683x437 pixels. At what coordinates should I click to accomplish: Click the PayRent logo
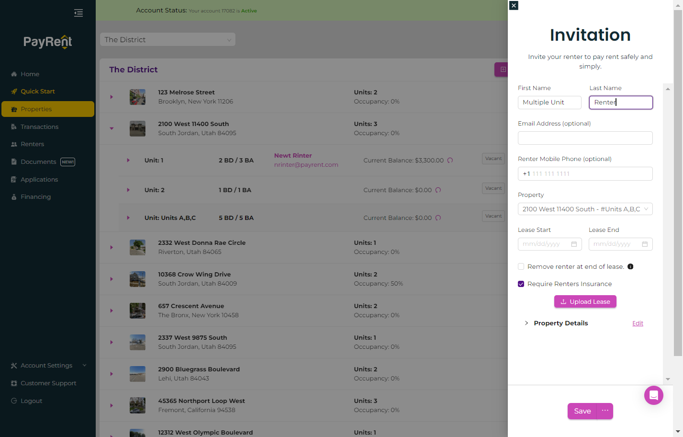pyautogui.click(x=48, y=42)
